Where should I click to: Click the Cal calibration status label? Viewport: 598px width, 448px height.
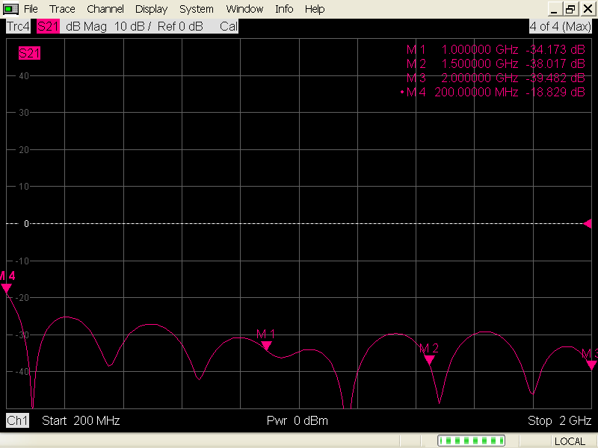click(228, 26)
